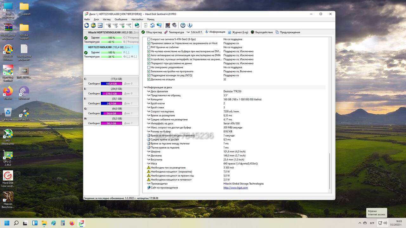Click the refresh toolbar icon
The height and width of the screenshot is (228, 406).
click(x=87, y=25)
